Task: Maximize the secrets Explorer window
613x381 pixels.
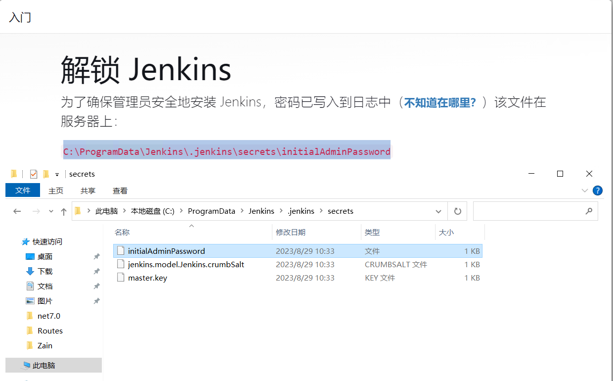Action: (560, 174)
